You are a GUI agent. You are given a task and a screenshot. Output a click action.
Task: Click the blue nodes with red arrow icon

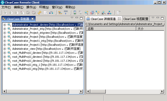(109, 12)
